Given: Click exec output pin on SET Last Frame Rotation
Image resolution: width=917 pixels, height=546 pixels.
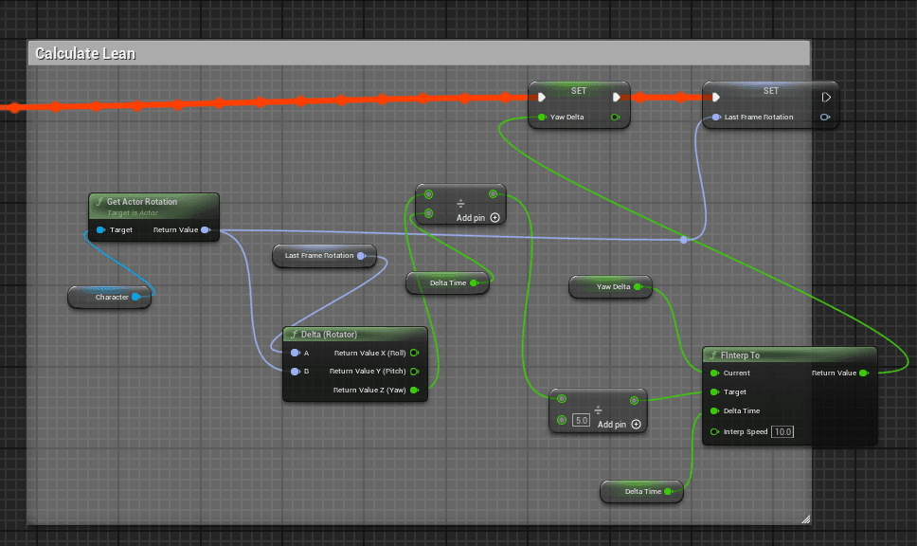Looking at the screenshot, I should (826, 97).
